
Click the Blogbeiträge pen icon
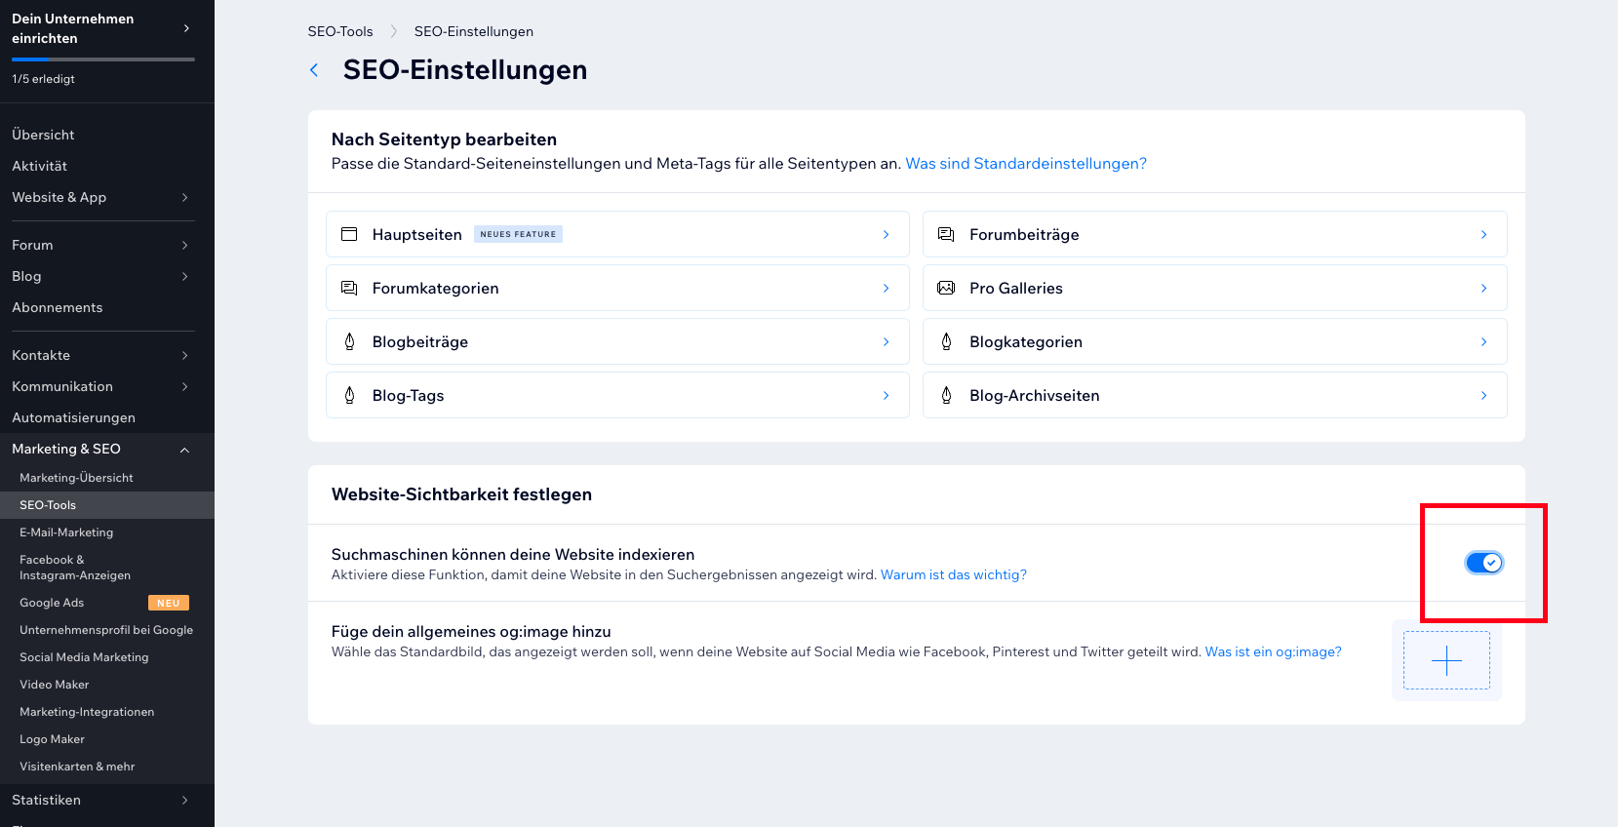pos(349,341)
